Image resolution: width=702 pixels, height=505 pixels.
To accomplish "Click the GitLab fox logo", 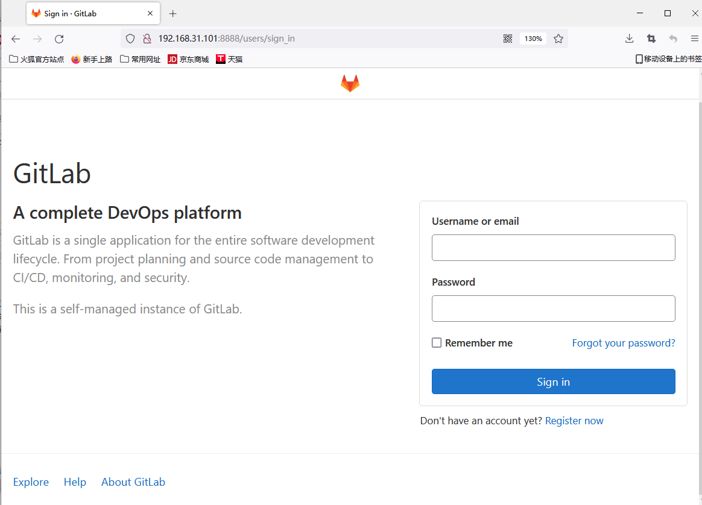I will click(x=350, y=83).
